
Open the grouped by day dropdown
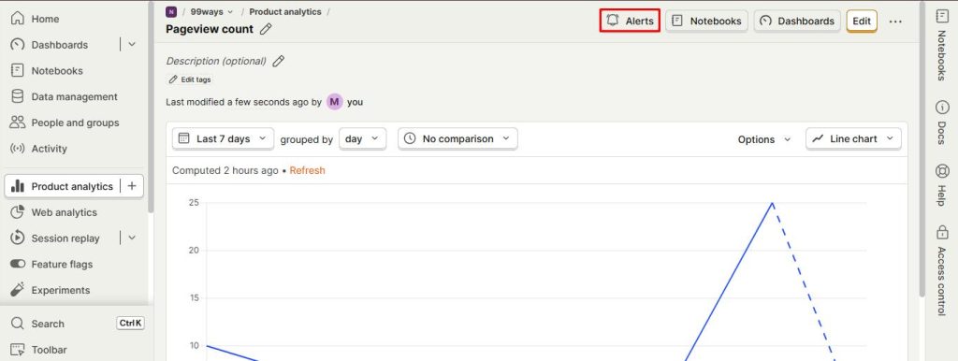click(x=362, y=138)
